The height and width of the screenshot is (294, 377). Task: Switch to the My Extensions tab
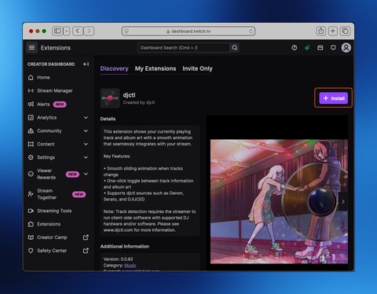tap(156, 68)
